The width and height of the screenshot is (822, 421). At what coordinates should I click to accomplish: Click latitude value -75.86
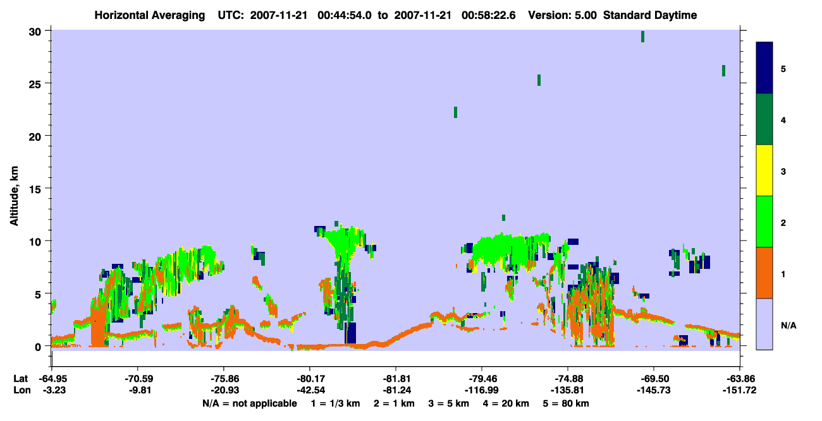click(224, 379)
